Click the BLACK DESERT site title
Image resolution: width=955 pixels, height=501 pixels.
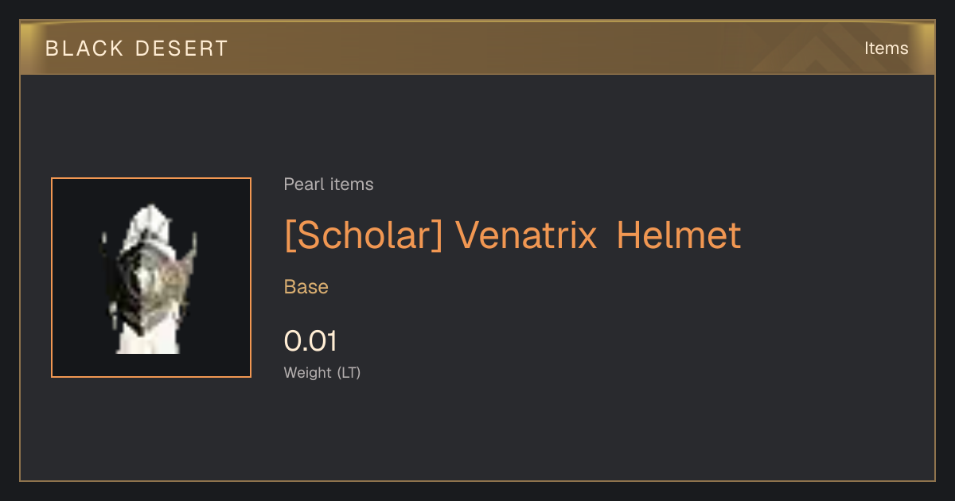pos(137,49)
